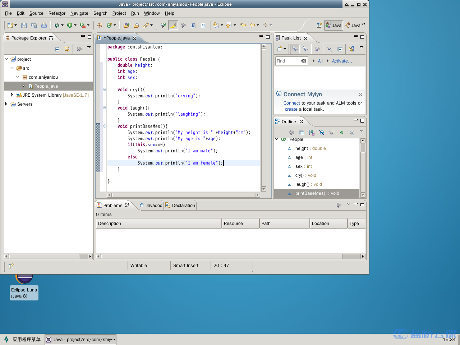Click the Activate... link in Task List
This screenshot has height=345, width=460.
tap(342, 61)
